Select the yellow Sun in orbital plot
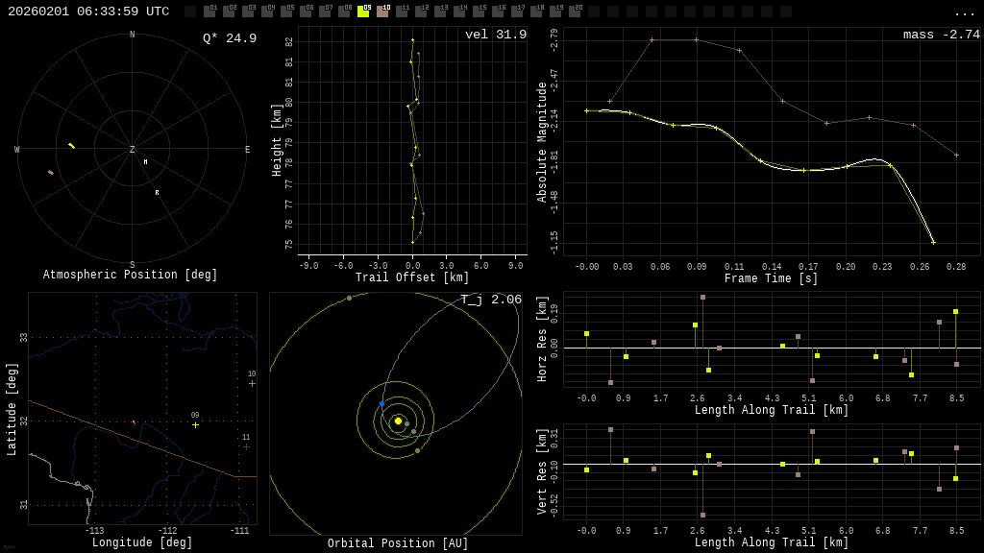Screen dimensions: 984x553 tap(398, 421)
